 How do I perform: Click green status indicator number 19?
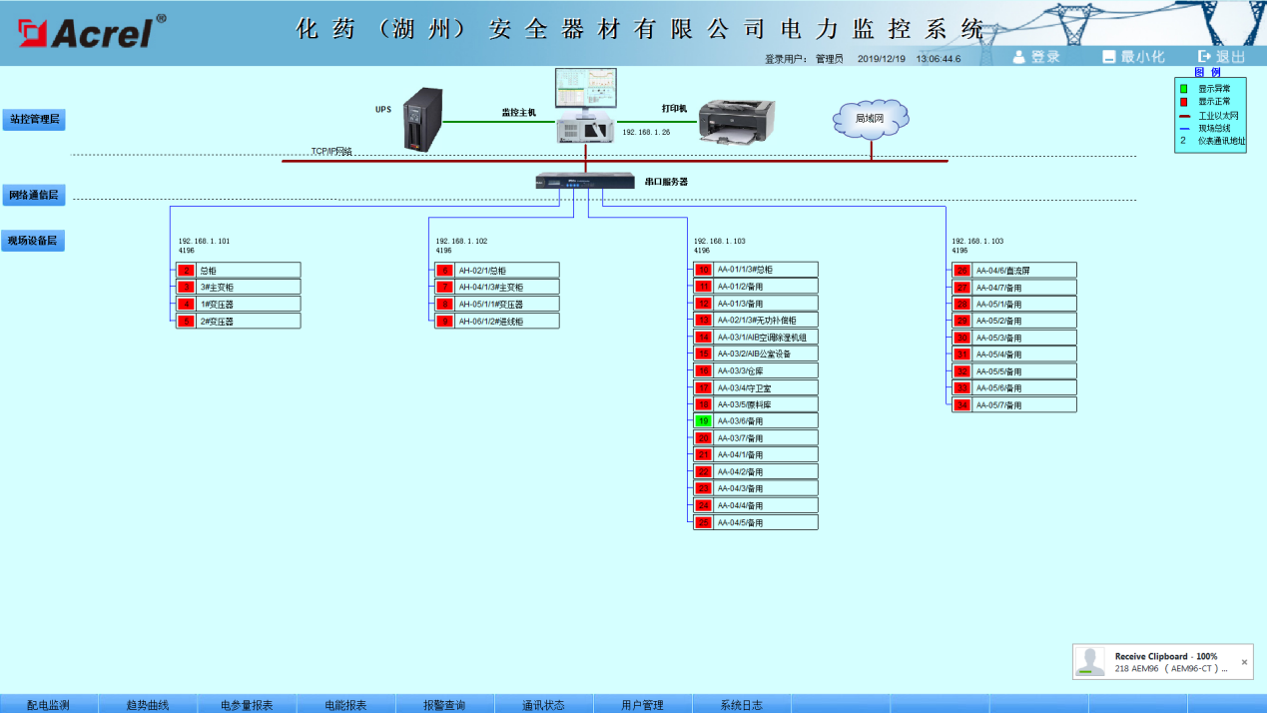tap(703, 421)
